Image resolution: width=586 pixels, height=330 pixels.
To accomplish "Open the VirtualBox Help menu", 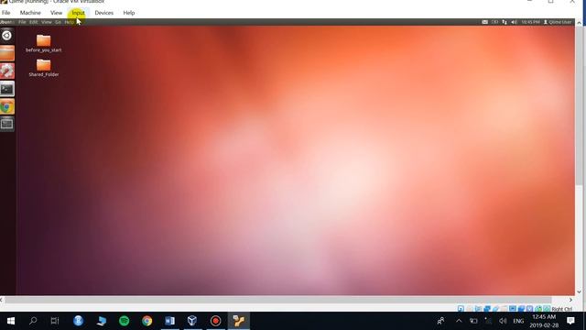I will click(129, 13).
